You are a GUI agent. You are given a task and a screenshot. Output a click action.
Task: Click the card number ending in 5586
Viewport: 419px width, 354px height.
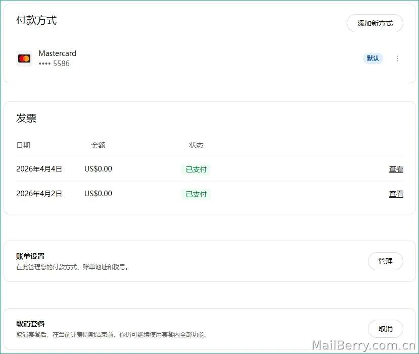(54, 64)
